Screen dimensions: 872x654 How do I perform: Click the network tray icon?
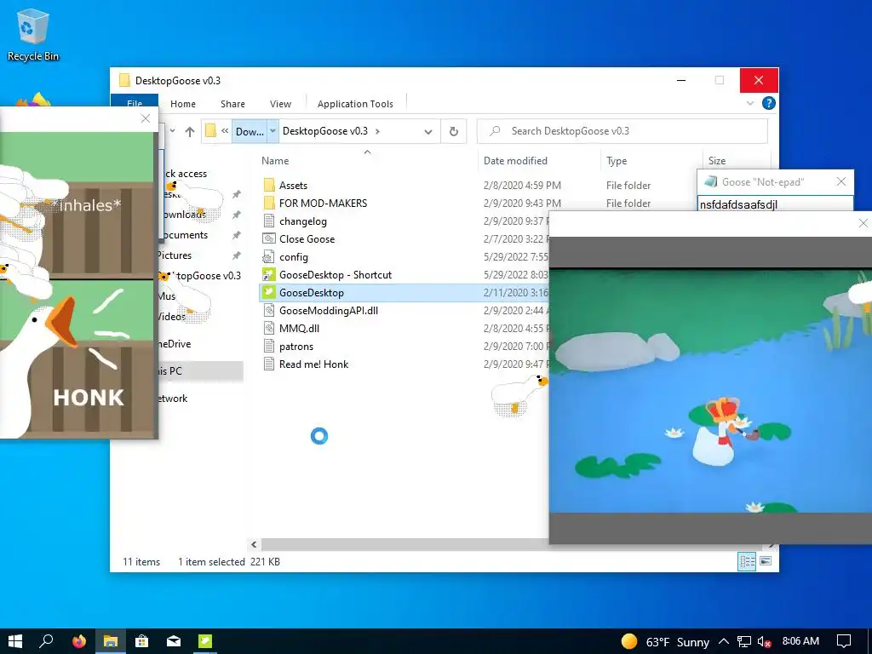click(x=744, y=642)
